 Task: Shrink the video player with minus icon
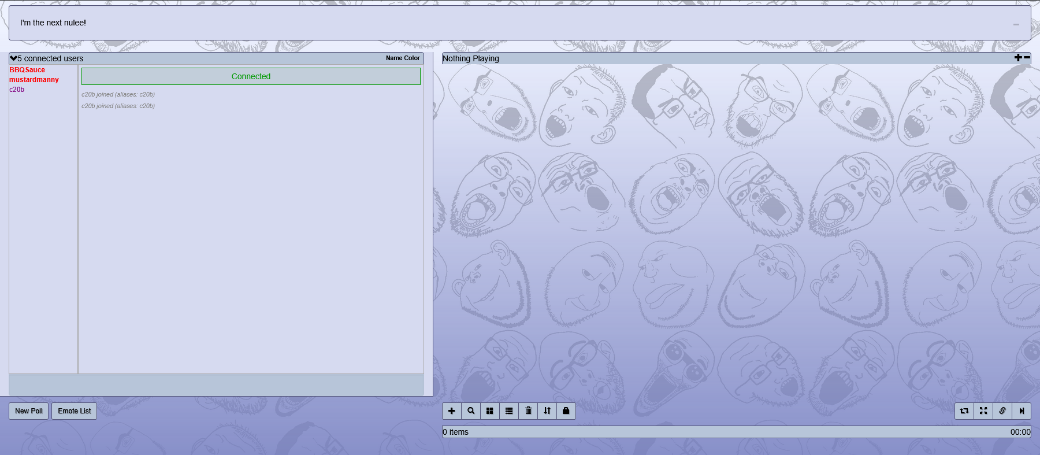click(x=1027, y=58)
